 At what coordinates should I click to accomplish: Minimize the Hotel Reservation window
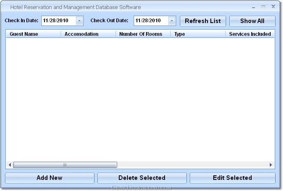[254, 7]
